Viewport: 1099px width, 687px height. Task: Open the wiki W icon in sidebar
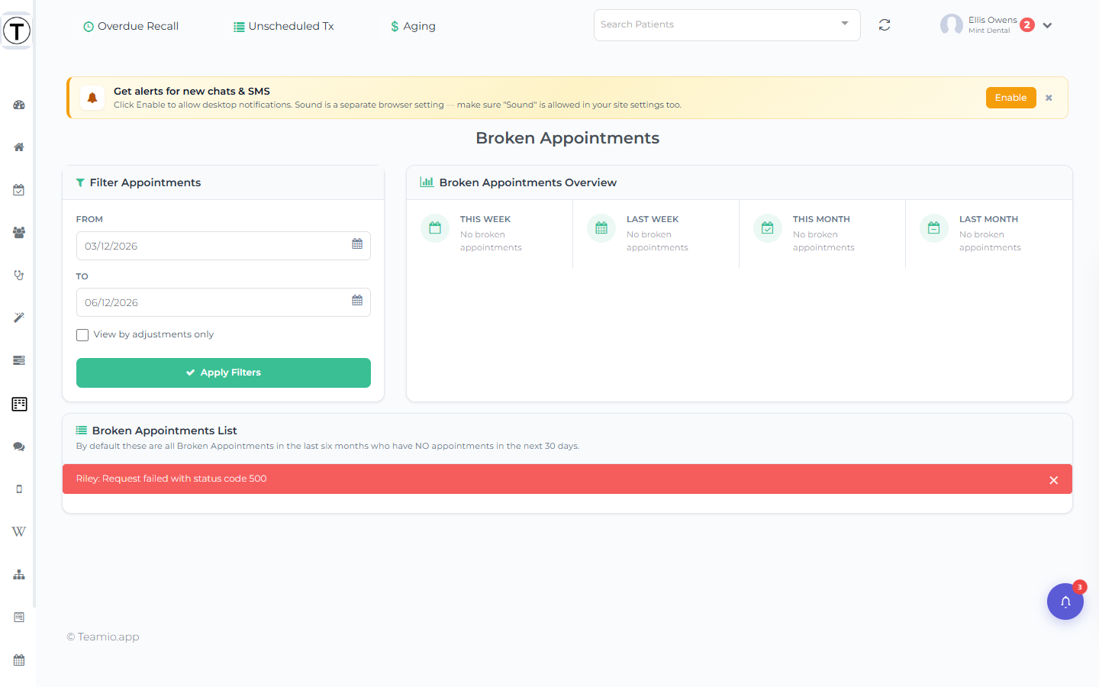point(19,532)
